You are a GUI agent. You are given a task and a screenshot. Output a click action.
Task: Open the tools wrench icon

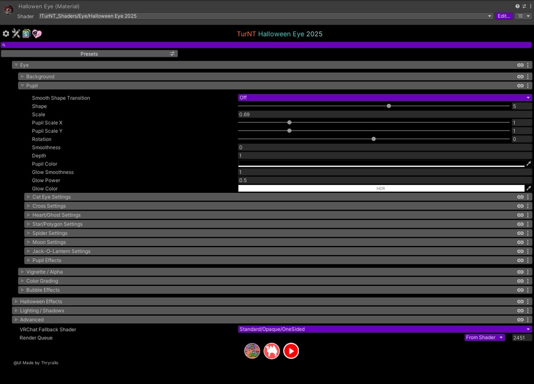pyautogui.click(x=16, y=33)
